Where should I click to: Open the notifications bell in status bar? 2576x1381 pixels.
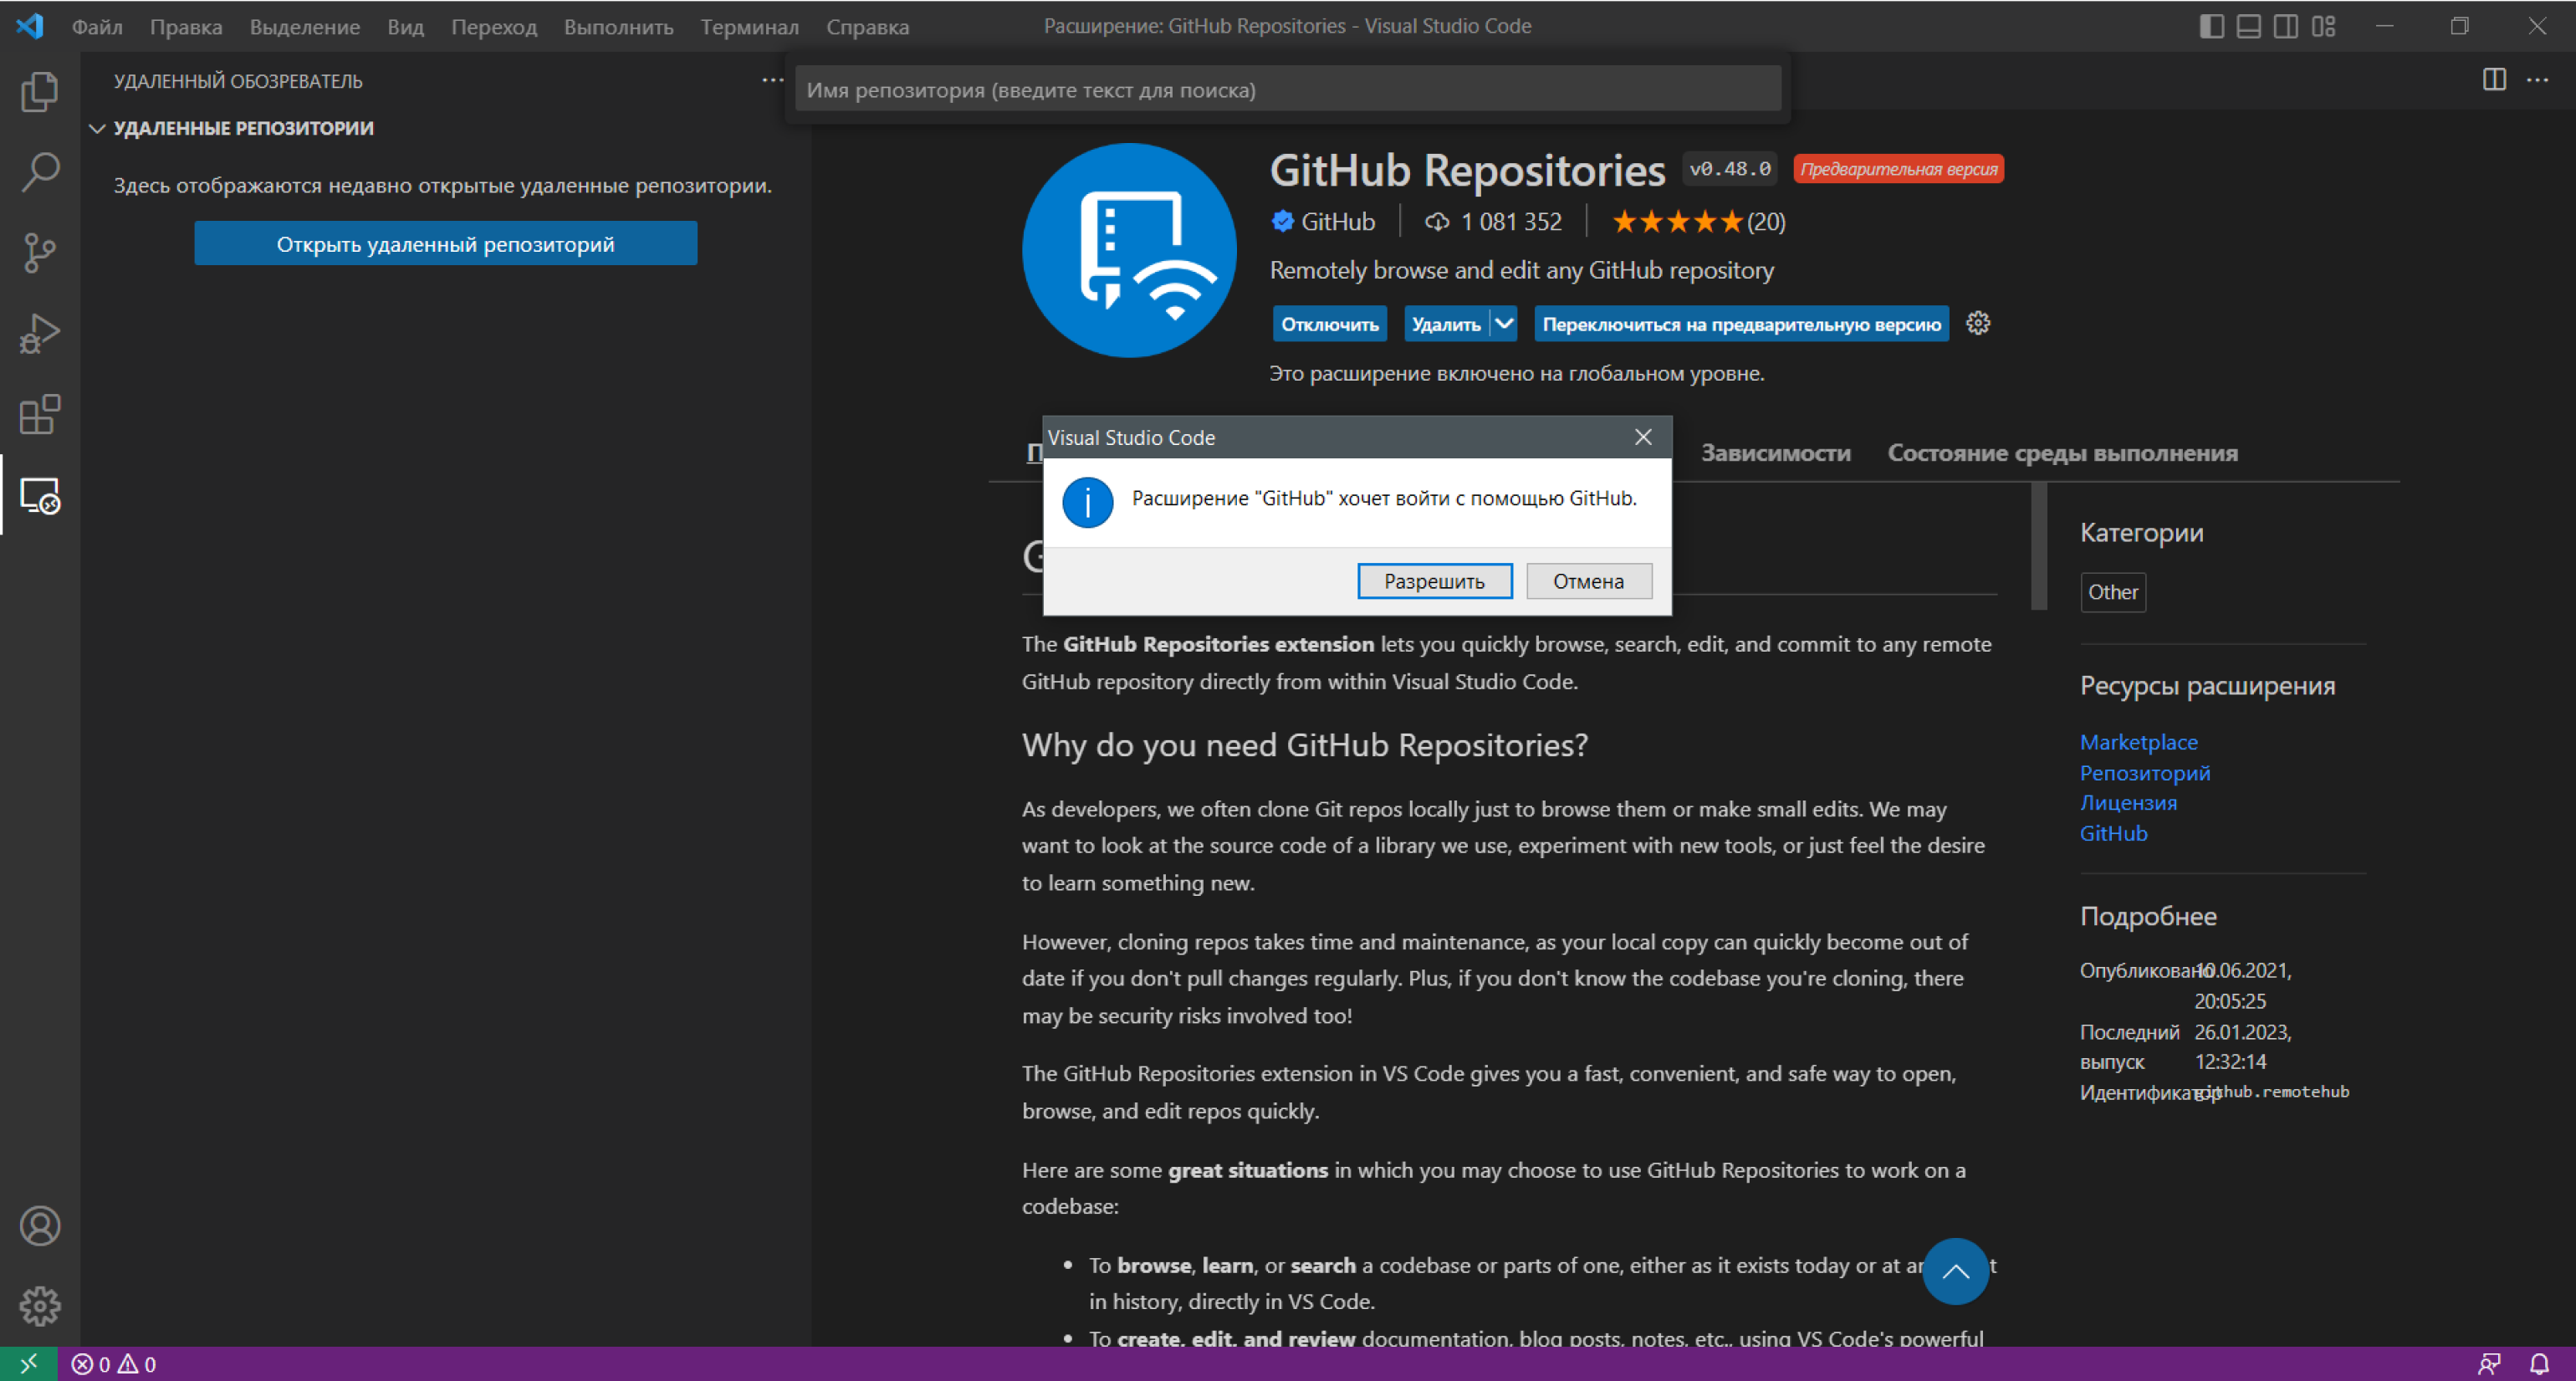point(2539,1364)
